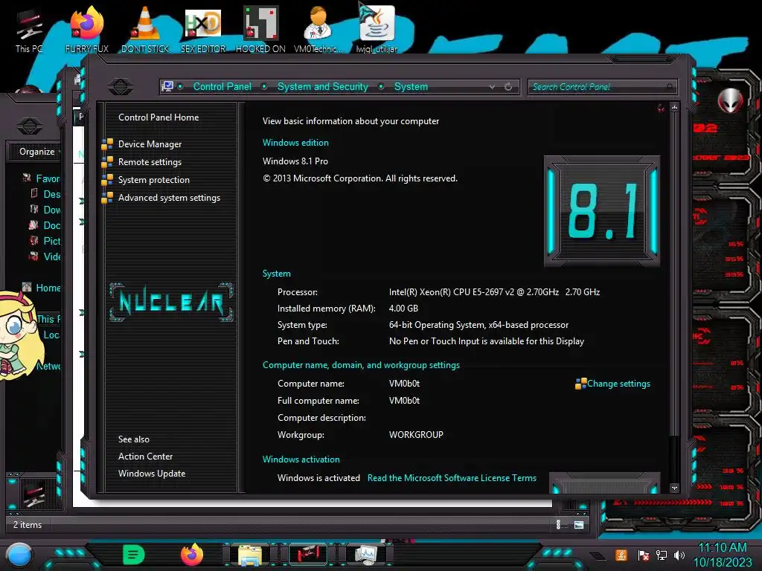Select '2 items' in Explorer status bar
This screenshot has height=571, width=762.
click(28, 525)
